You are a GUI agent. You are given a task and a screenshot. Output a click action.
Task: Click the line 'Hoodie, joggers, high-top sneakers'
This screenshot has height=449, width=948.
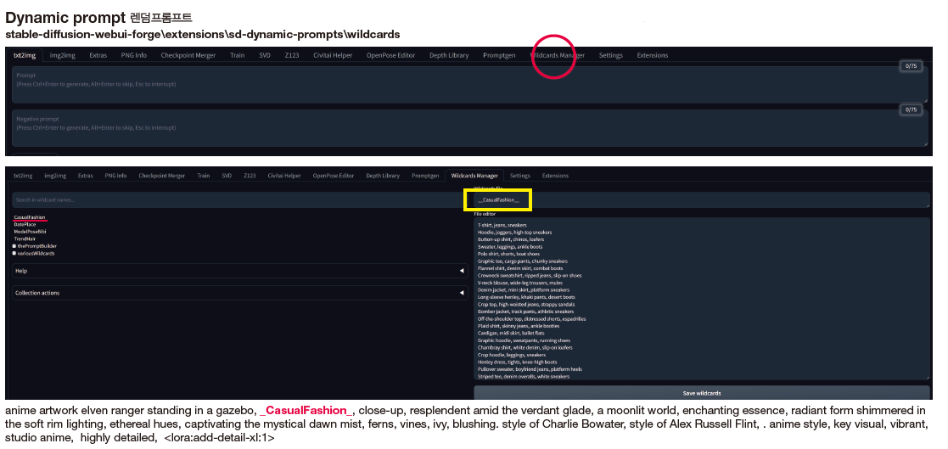514,232
